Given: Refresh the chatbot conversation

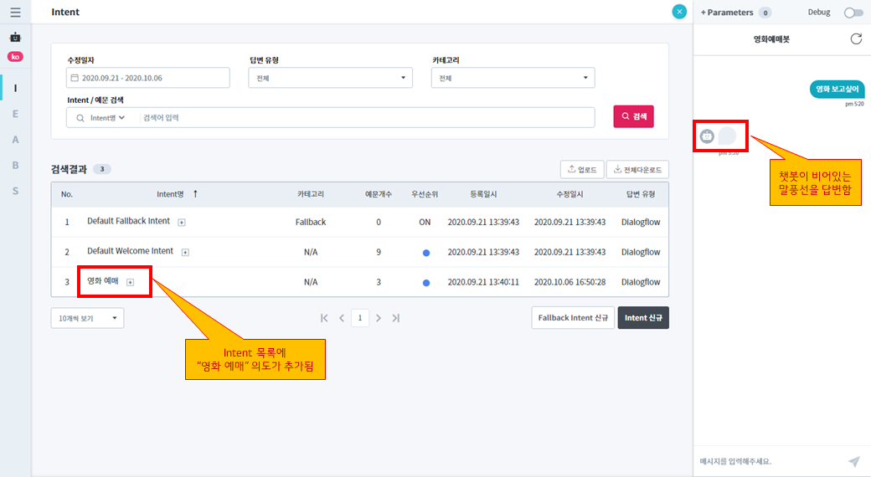Looking at the screenshot, I should (x=855, y=38).
